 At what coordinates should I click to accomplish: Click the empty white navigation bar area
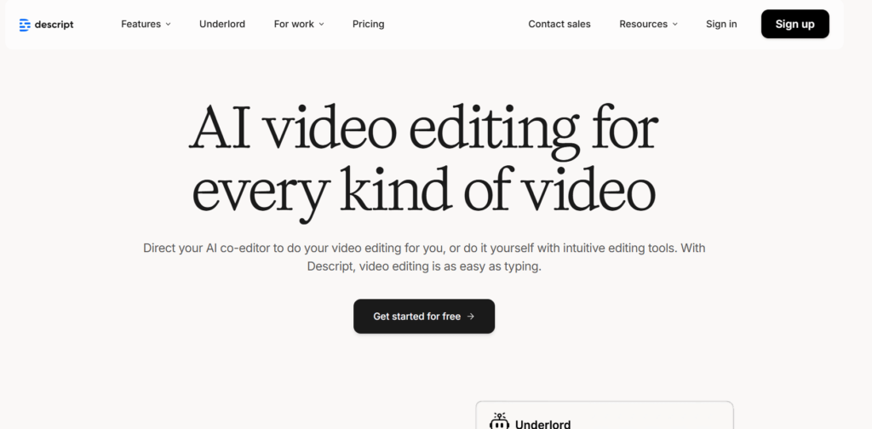click(456, 24)
